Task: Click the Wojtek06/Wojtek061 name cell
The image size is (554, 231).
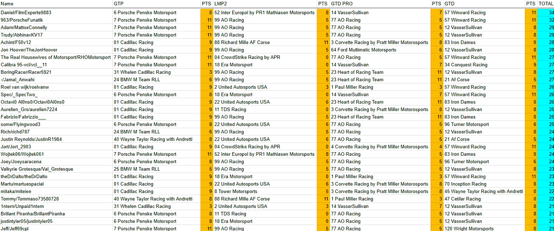Action: click(x=56, y=154)
